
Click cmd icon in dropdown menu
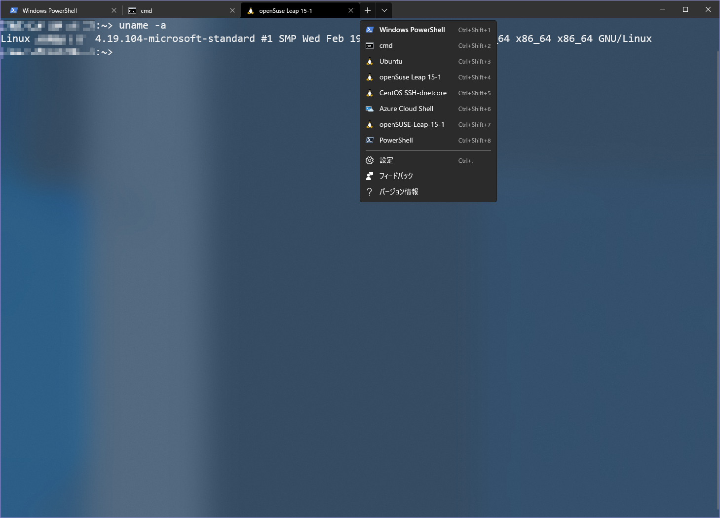370,45
